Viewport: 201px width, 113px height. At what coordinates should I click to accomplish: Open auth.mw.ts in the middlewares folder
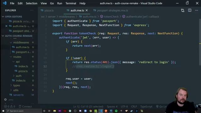(x=22, y=47)
